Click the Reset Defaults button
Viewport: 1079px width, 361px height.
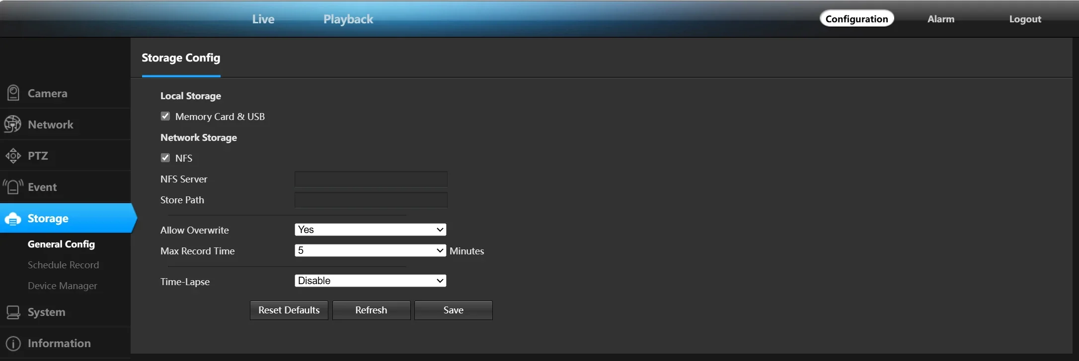[289, 310]
